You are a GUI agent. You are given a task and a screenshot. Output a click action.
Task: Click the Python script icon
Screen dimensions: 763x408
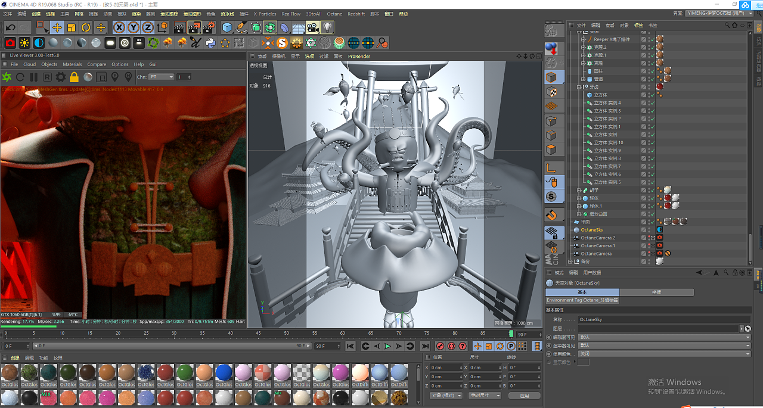210,43
